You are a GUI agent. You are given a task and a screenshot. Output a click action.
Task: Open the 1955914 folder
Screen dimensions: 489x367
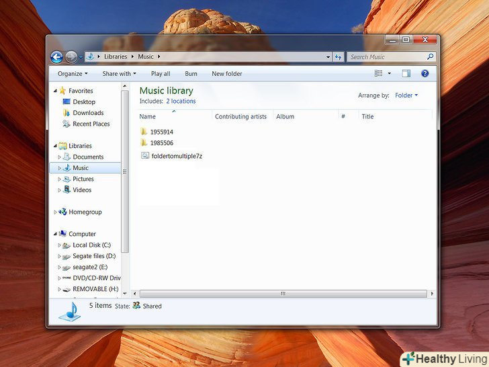pos(161,132)
